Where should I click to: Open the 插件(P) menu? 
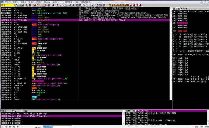31,2
